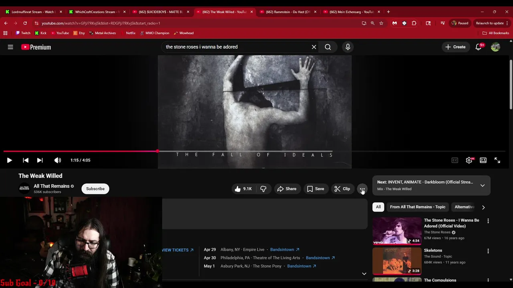This screenshot has height=288, width=513.
Task: Subscribe to All That Remains
Action: (x=95, y=189)
